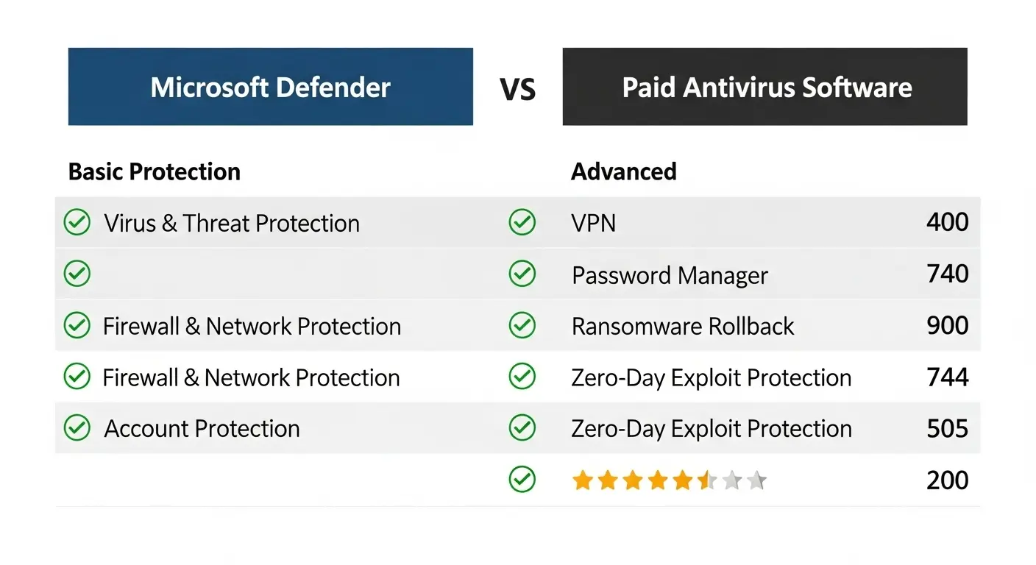The width and height of the screenshot is (1036, 565).
Task: Select the green checkmark beside VPN
Action: click(x=522, y=222)
